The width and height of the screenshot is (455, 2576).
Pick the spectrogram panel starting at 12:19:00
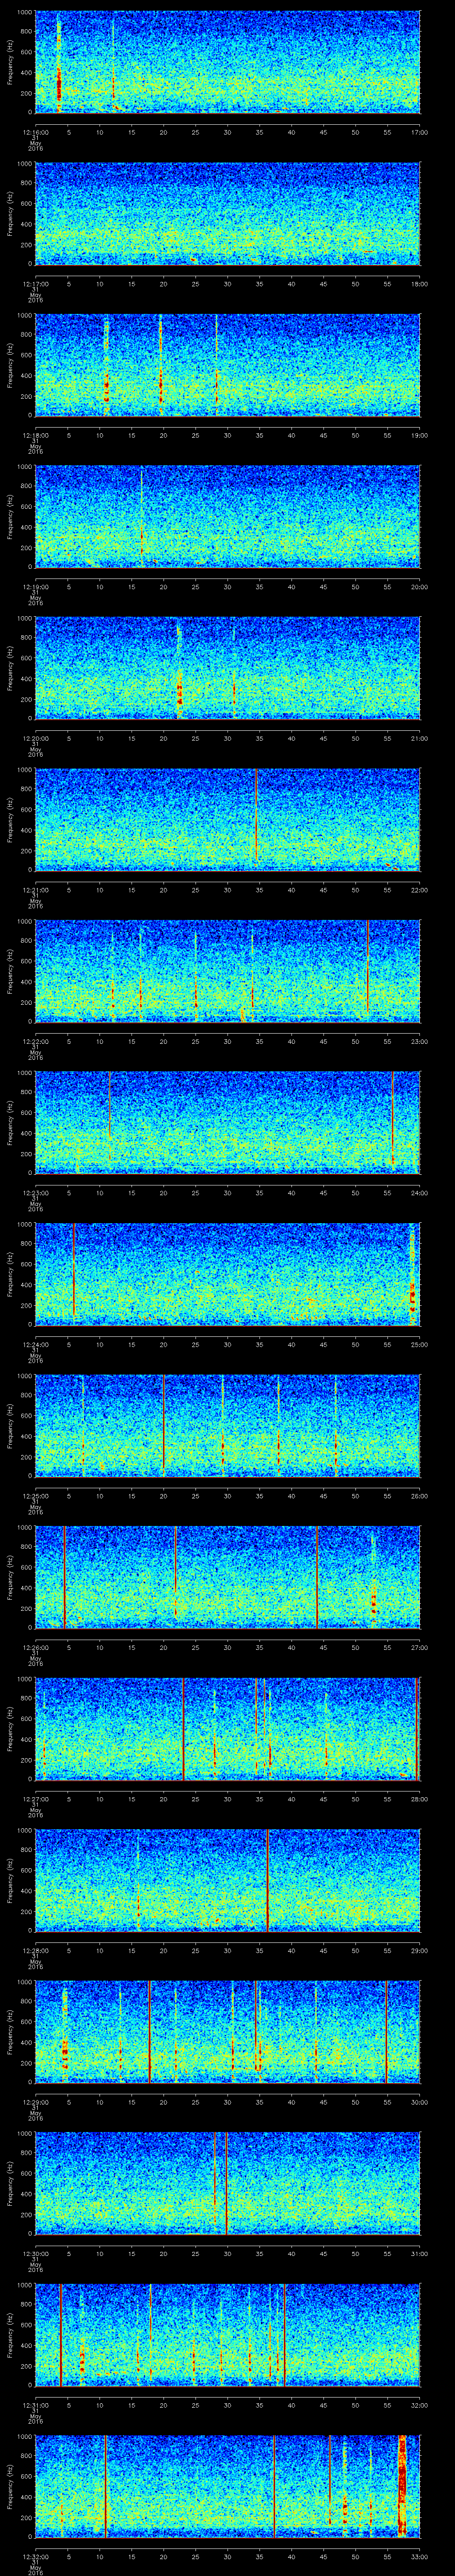point(228,516)
